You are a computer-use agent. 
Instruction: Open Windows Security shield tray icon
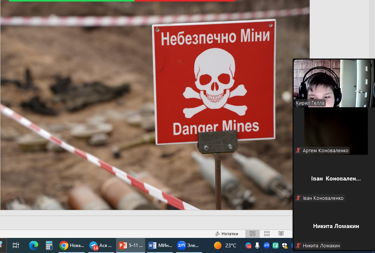coord(285,245)
